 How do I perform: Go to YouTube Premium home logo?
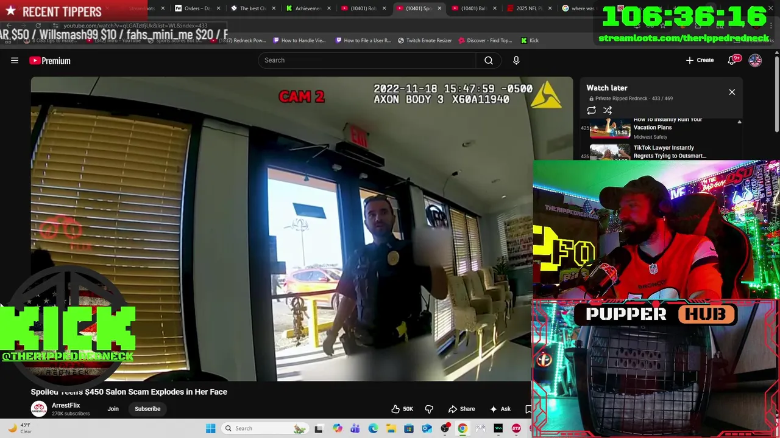(x=50, y=60)
